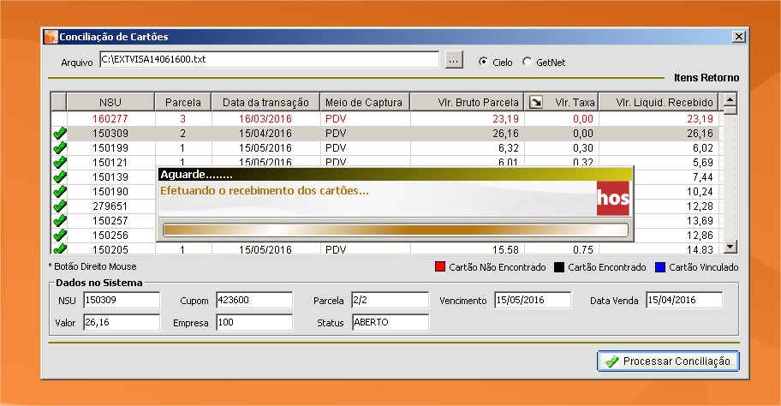The height and width of the screenshot is (406, 781).
Task: Click the app icon in the title bar
Action: pos(51,37)
